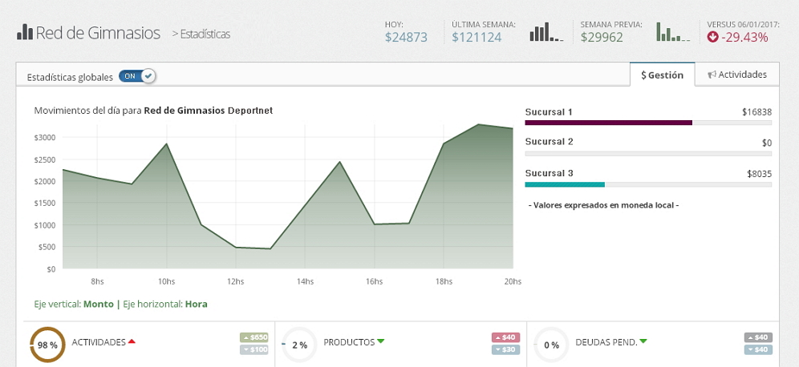The image size is (799, 367).
Task: Toggle the Estadísticas globales ON switch
Action: 136,76
